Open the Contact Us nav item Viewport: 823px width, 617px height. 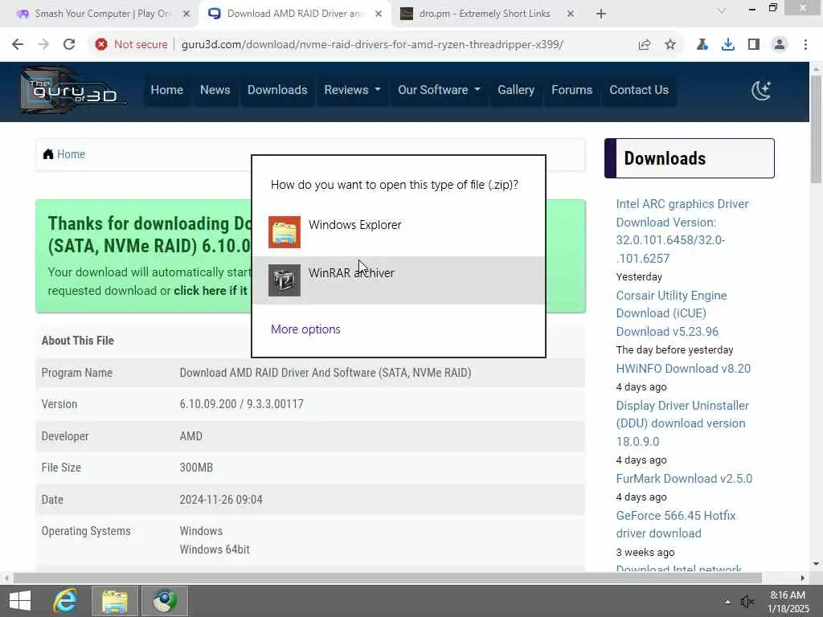coord(639,90)
